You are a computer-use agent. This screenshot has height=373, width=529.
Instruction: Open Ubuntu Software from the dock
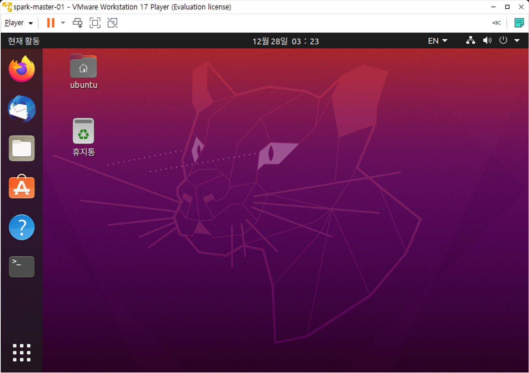coord(22,187)
